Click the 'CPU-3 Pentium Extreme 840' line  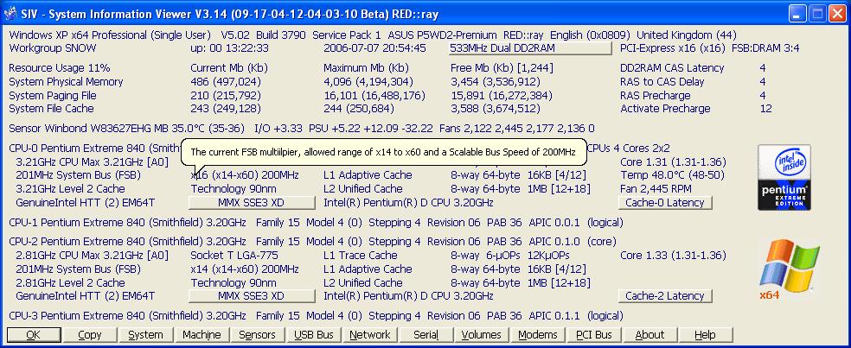pyautogui.click(x=316, y=316)
